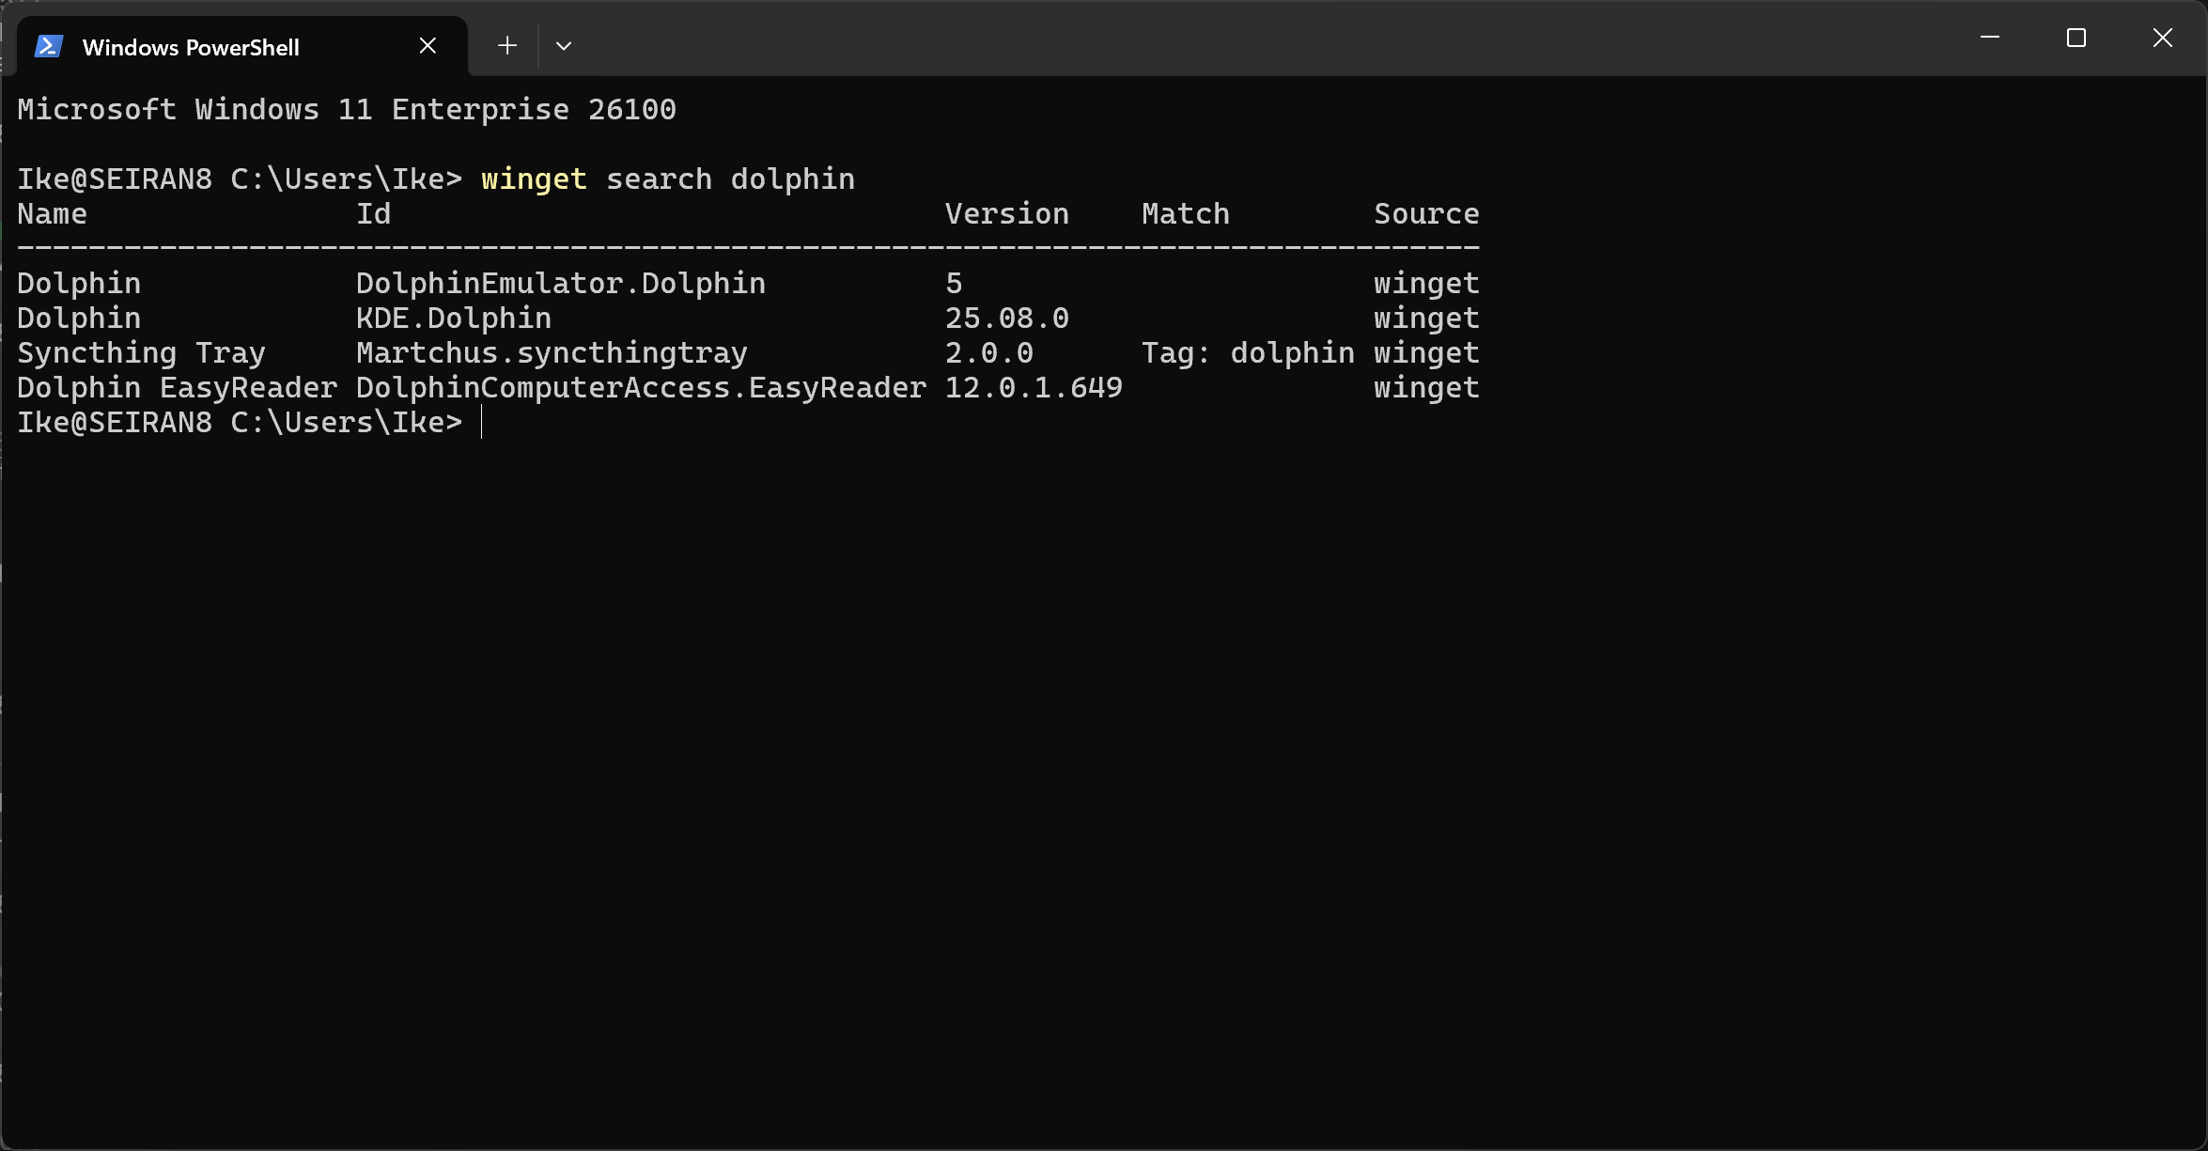Click the Syncthing Tray name entry
The height and width of the screenshot is (1151, 2208).
pyautogui.click(x=141, y=353)
